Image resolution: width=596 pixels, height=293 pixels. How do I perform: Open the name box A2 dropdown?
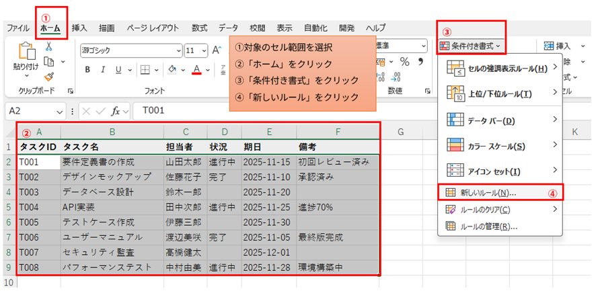59,111
